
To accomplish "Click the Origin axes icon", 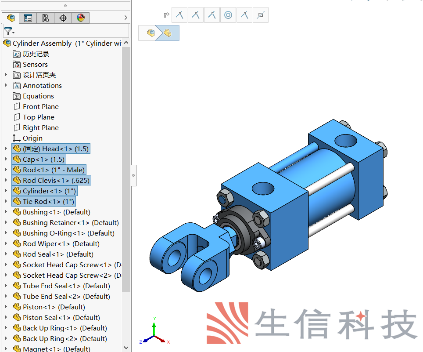I will [17, 138].
